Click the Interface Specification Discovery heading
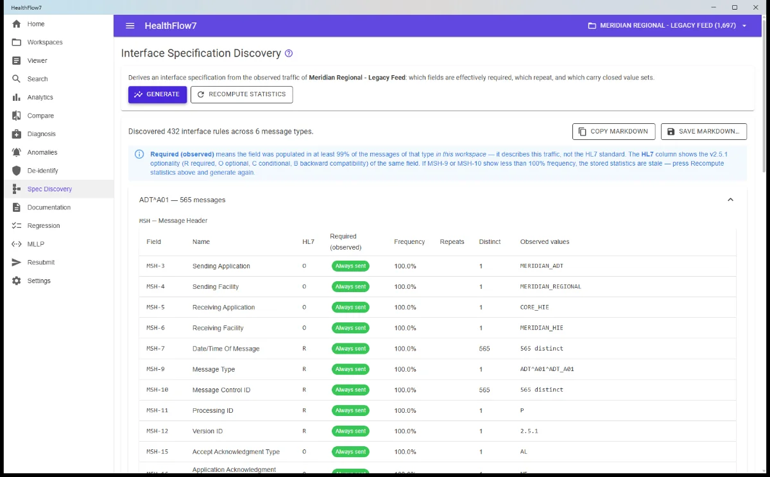 (x=201, y=53)
